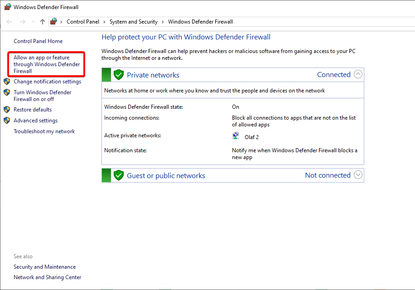The width and height of the screenshot is (415, 290).
Task: Click Not connected status text
Action: pyautogui.click(x=328, y=175)
